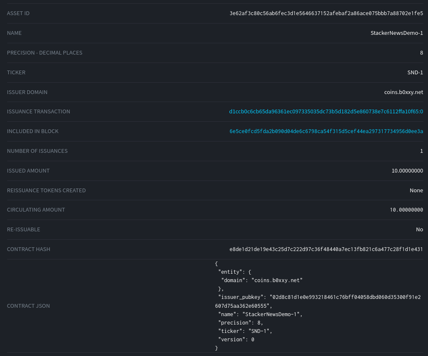The height and width of the screenshot is (356, 428).
Task: Click the Issuance Transaction row label
Action: pyautogui.click(x=38, y=112)
